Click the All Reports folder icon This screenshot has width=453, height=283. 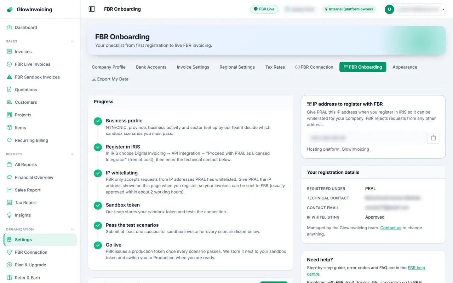(10, 164)
